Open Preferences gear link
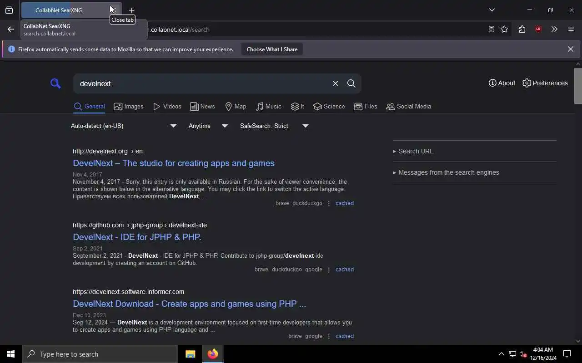The height and width of the screenshot is (363, 582). coord(545,83)
